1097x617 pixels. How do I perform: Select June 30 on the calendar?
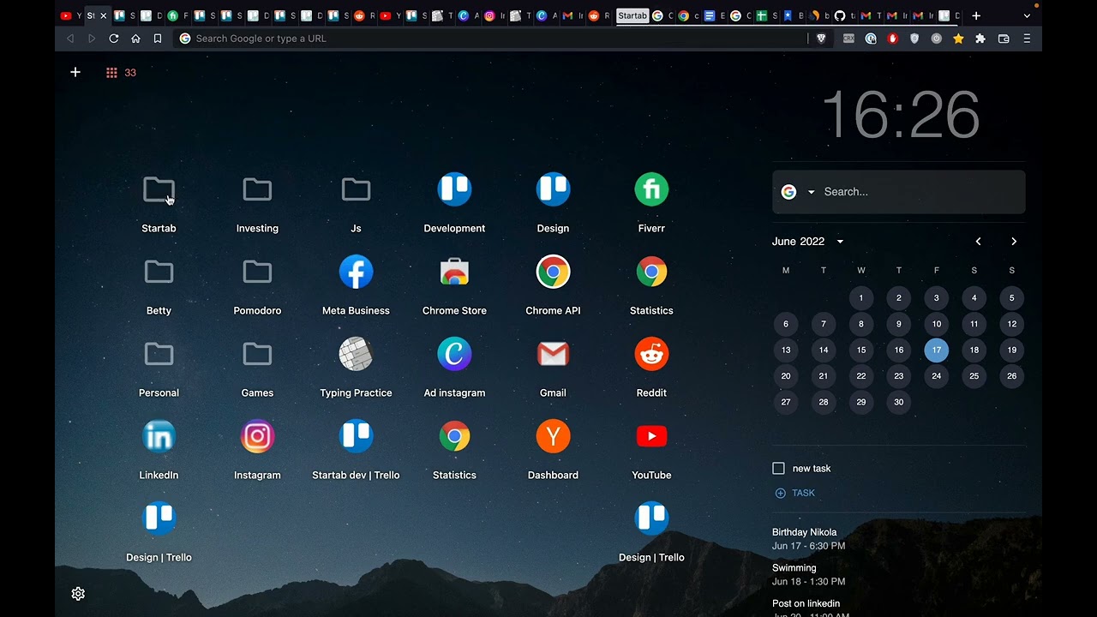coord(899,402)
